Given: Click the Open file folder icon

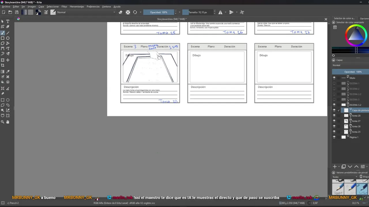Looking at the screenshot, I should click(x=10, y=12).
